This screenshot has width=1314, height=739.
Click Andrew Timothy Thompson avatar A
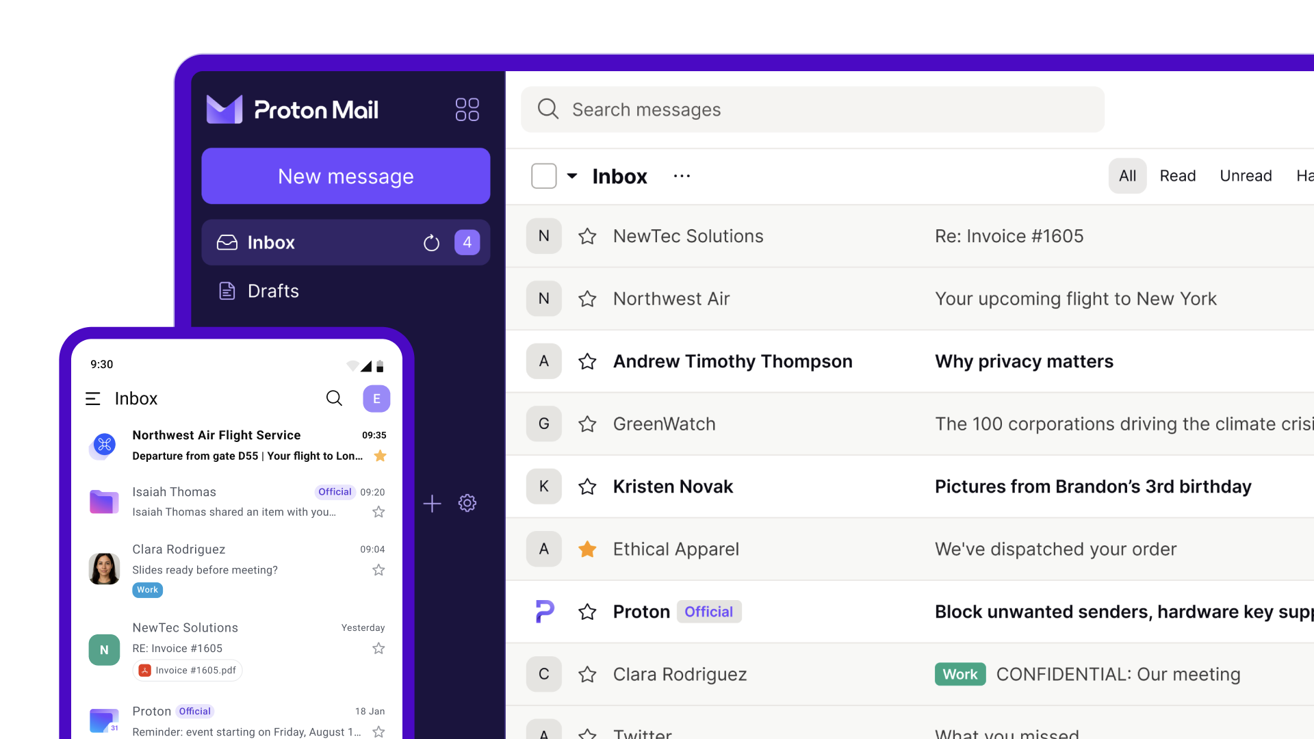click(x=544, y=361)
